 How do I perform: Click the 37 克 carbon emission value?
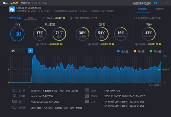(95, 18)
